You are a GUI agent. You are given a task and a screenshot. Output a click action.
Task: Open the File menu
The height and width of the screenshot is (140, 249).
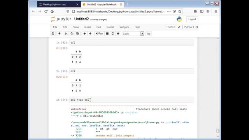(55, 27)
